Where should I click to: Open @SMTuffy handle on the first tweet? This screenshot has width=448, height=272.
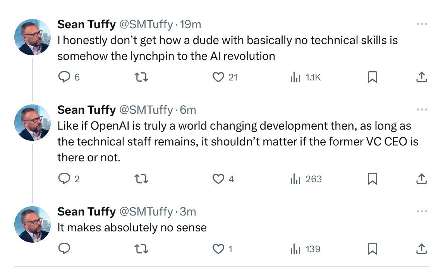(146, 24)
